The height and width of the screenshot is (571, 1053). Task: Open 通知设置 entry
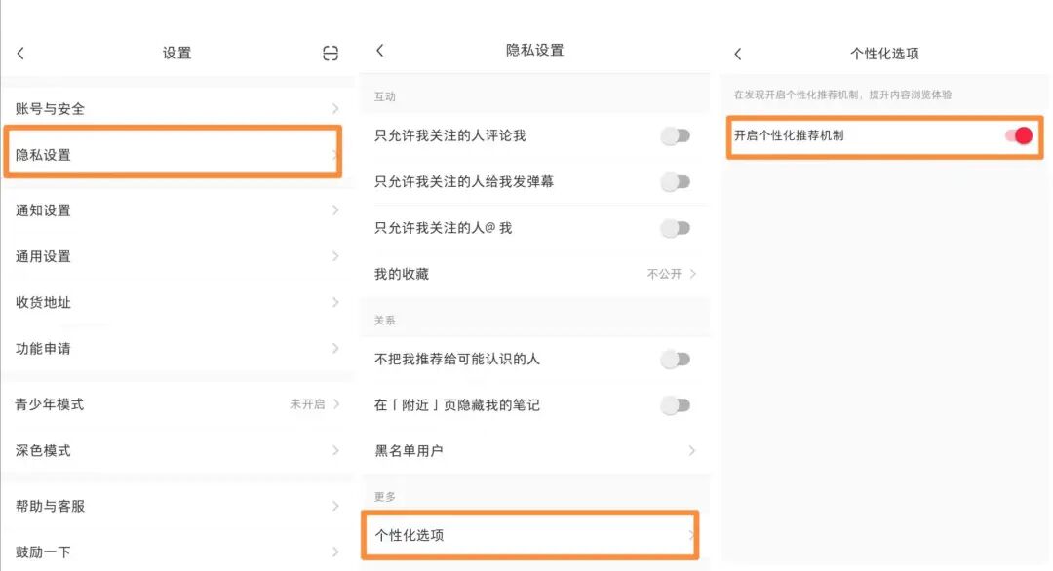click(175, 210)
